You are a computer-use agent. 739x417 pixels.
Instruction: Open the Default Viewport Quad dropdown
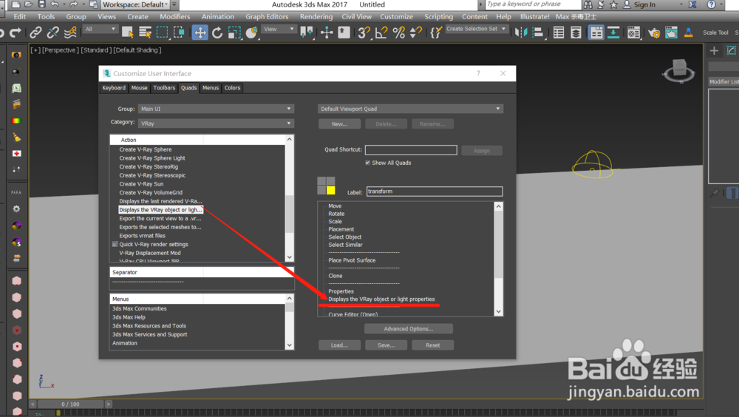[410, 109]
